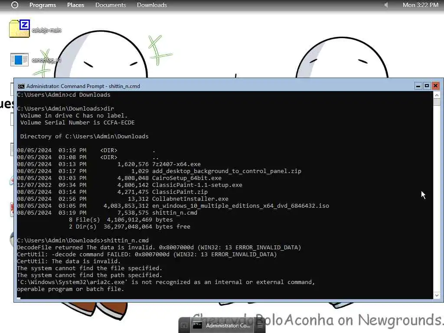Open the Documents menu

point(111,5)
